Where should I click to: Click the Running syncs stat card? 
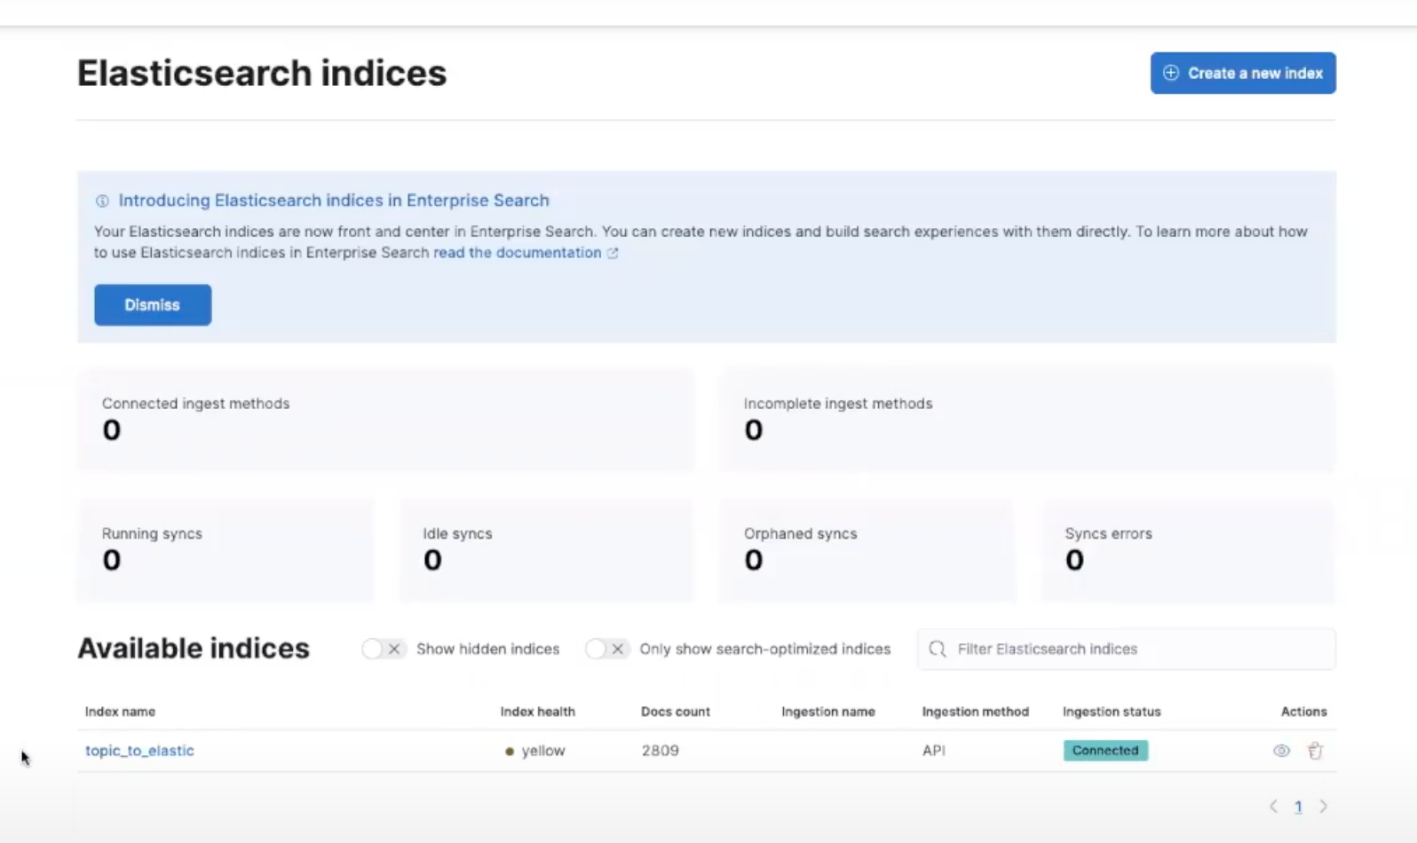[226, 550]
